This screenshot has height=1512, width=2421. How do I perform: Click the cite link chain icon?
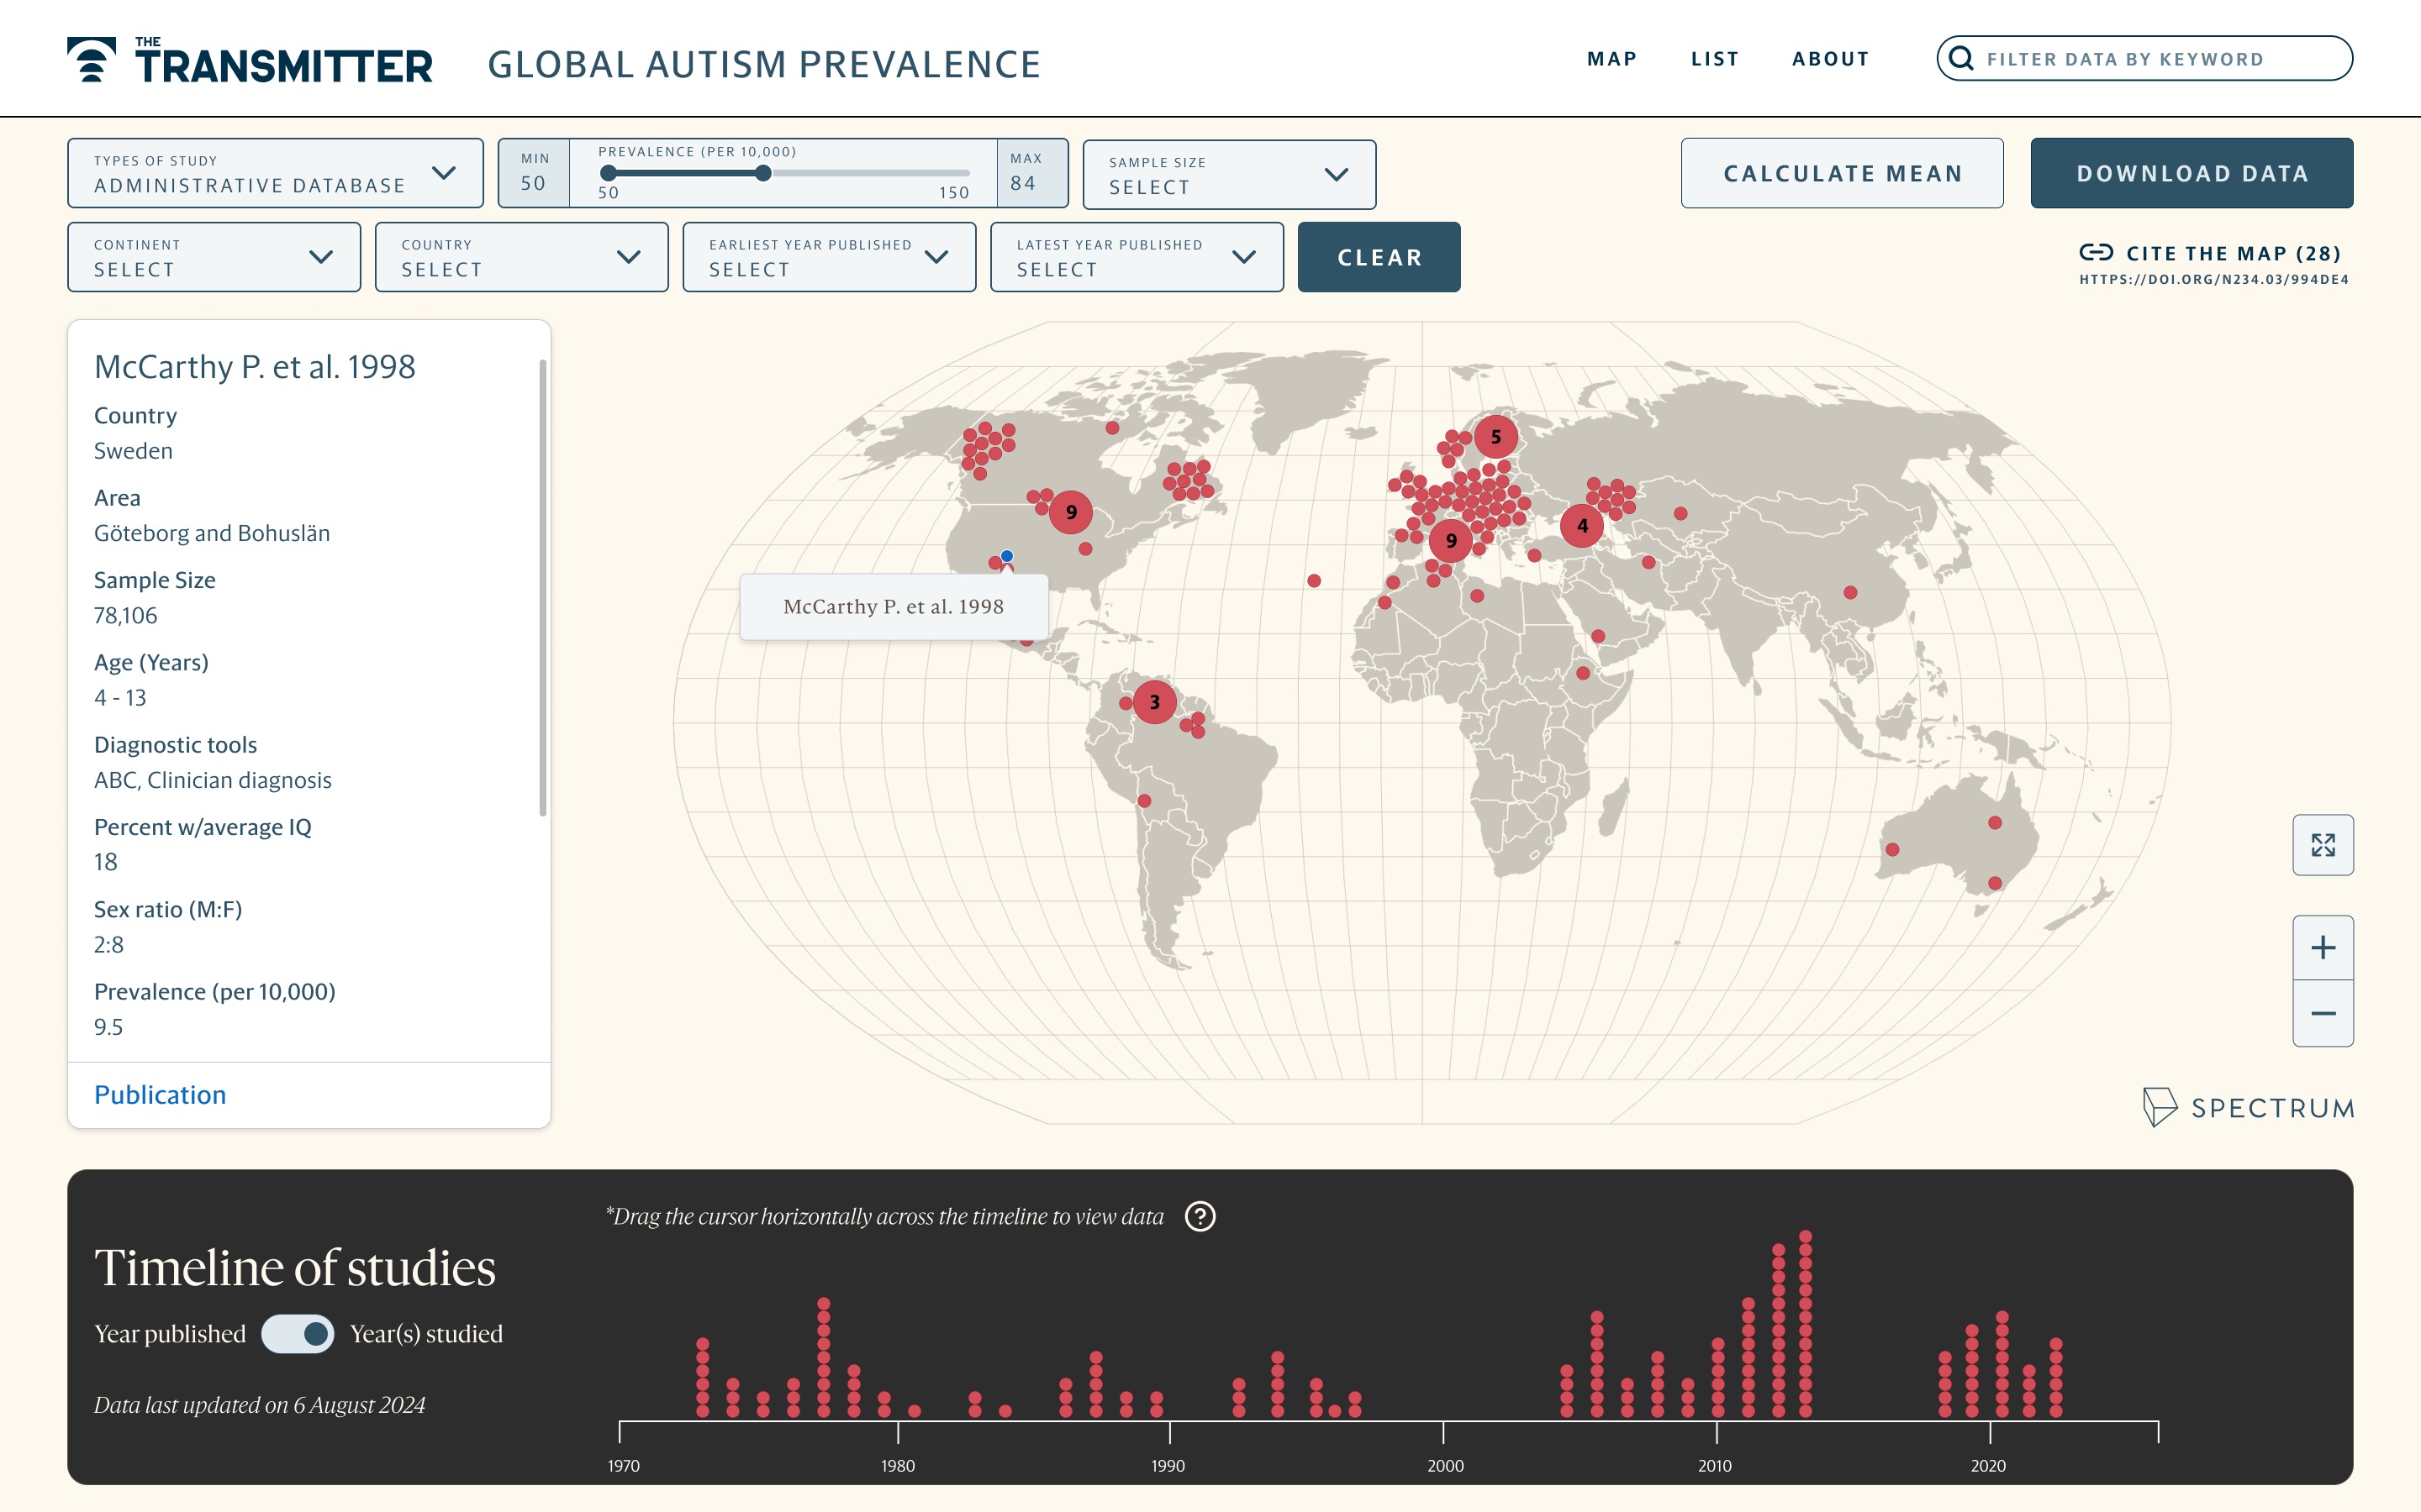[2096, 252]
